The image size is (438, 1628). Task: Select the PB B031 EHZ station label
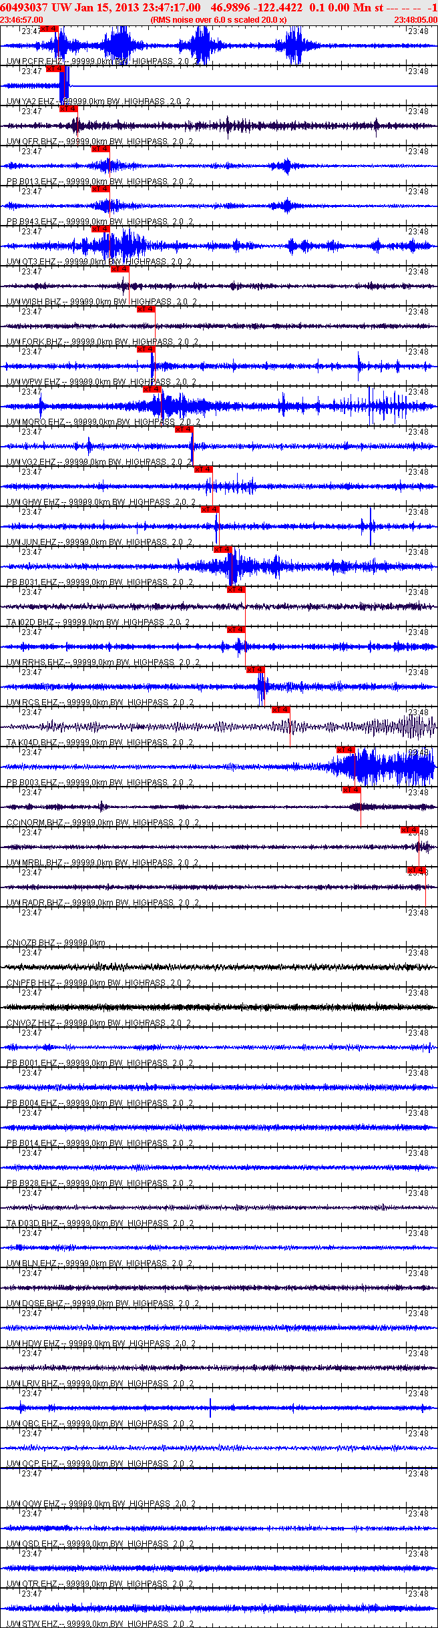33,582
